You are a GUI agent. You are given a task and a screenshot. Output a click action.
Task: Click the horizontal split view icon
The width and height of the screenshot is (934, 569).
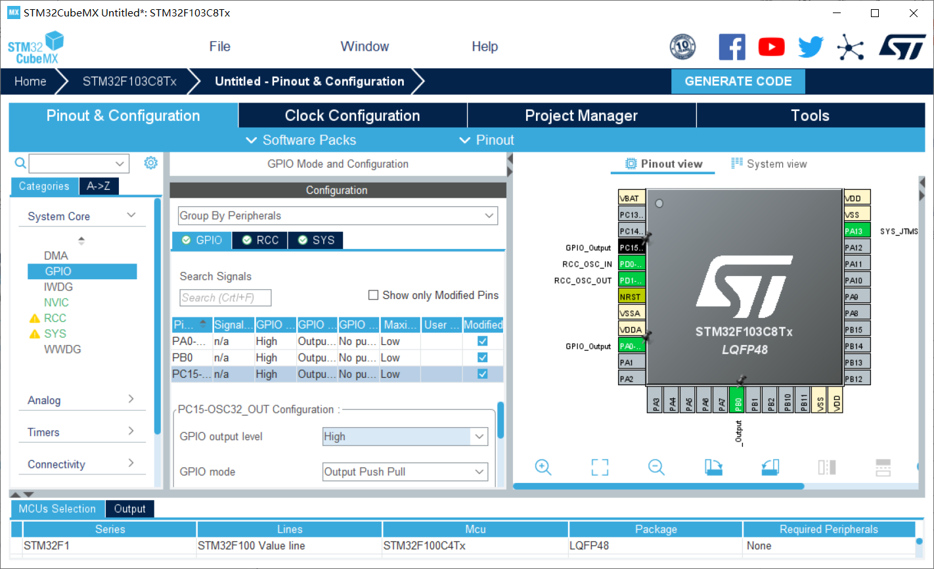pyautogui.click(x=883, y=467)
